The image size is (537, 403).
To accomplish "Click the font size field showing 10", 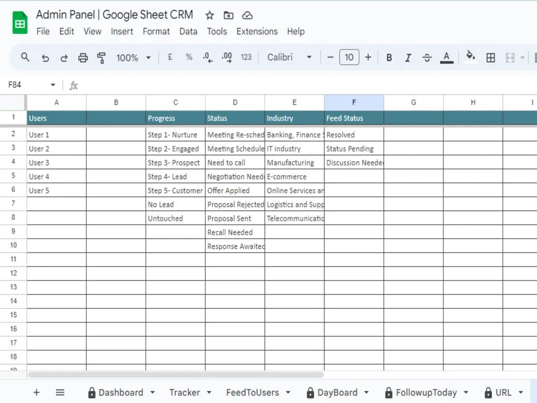I will [349, 57].
